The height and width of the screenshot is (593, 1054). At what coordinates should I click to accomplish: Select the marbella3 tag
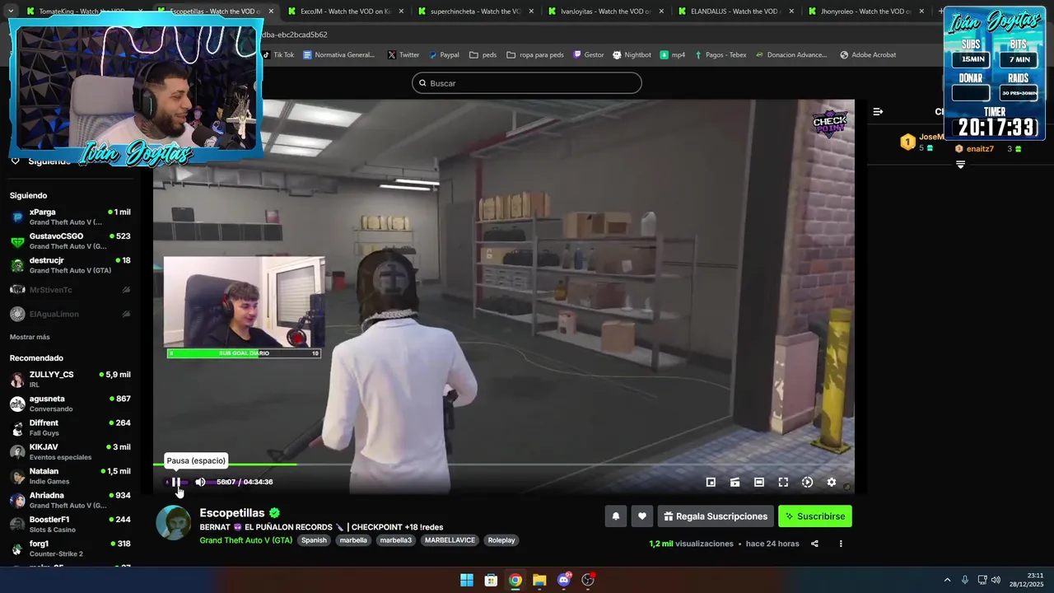click(396, 540)
